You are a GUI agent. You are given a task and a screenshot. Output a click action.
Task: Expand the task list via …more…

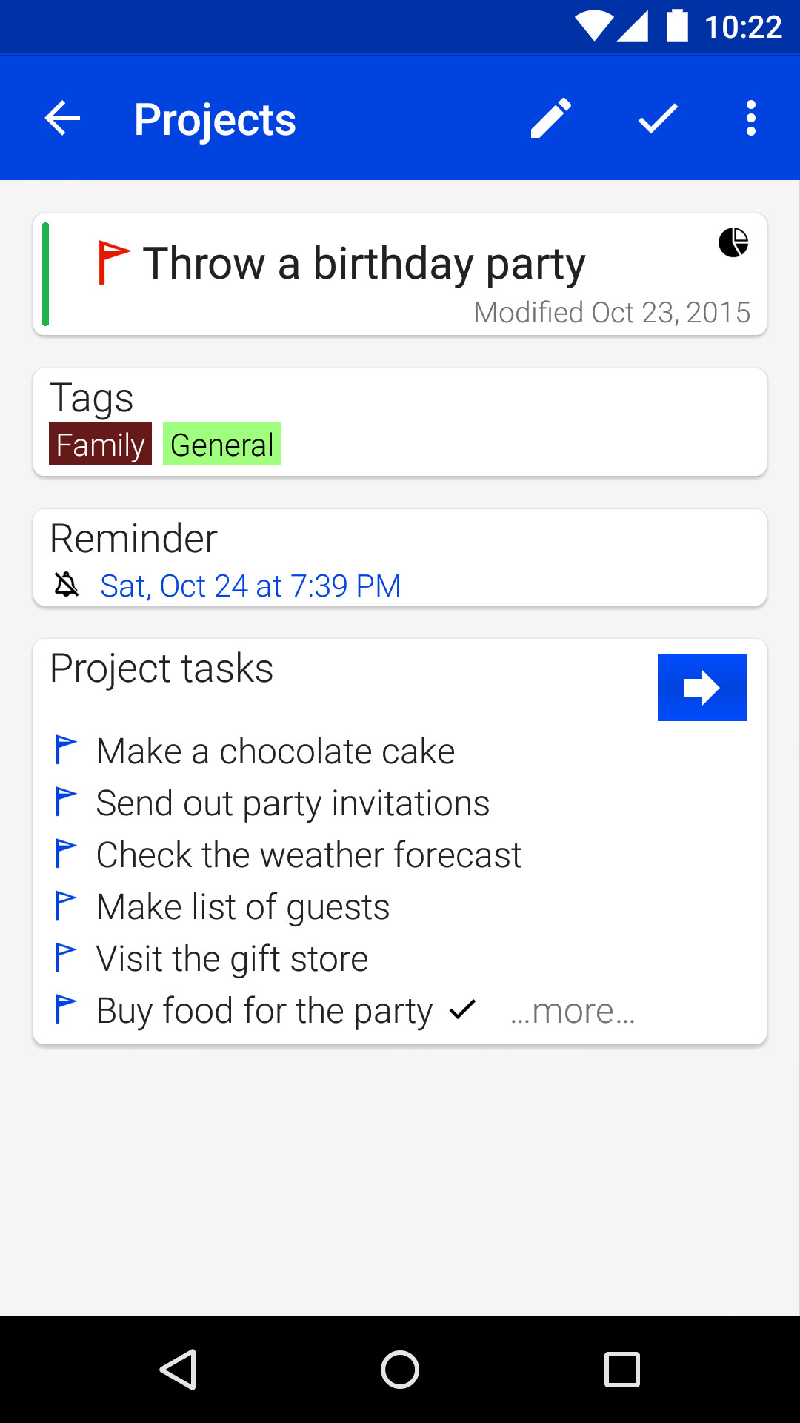[x=573, y=1012]
